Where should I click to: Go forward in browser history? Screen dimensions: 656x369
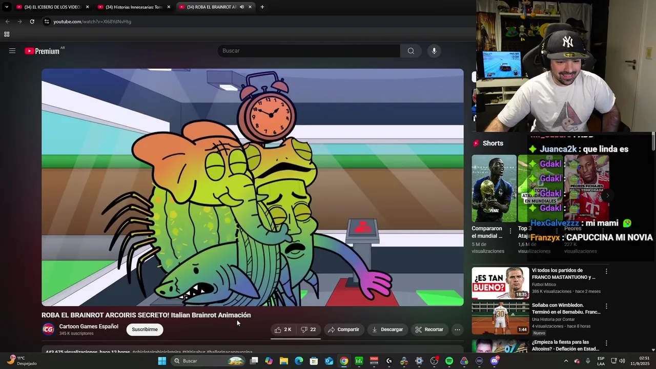(19, 22)
